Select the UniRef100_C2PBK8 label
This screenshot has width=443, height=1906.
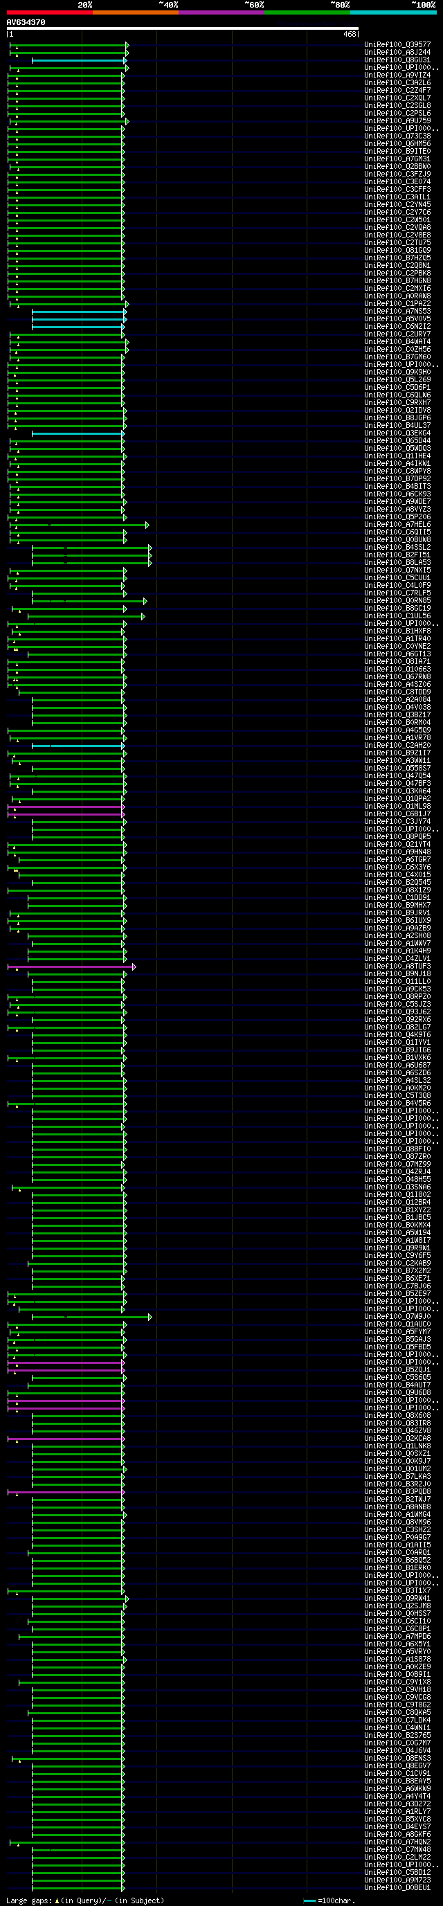pyautogui.click(x=397, y=273)
